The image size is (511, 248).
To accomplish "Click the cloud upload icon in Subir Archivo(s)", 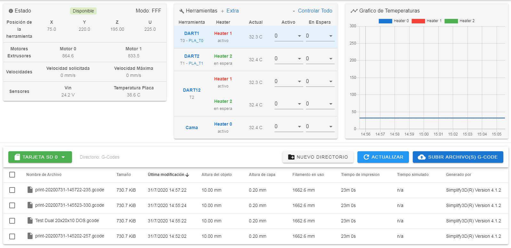I will coord(422,157).
